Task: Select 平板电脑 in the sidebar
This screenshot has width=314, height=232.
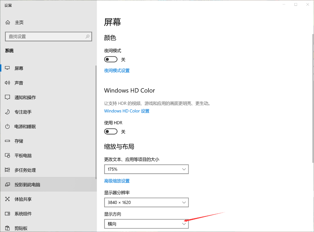Action: (x=48, y=155)
